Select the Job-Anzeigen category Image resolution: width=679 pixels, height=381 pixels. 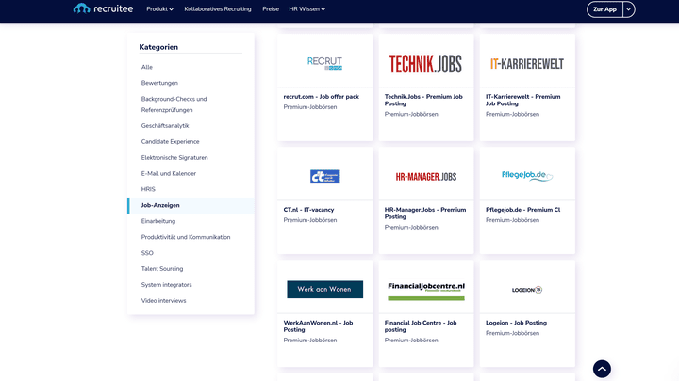(x=160, y=205)
